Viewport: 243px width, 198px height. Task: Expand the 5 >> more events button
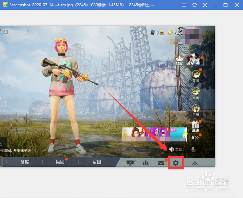click(195, 138)
